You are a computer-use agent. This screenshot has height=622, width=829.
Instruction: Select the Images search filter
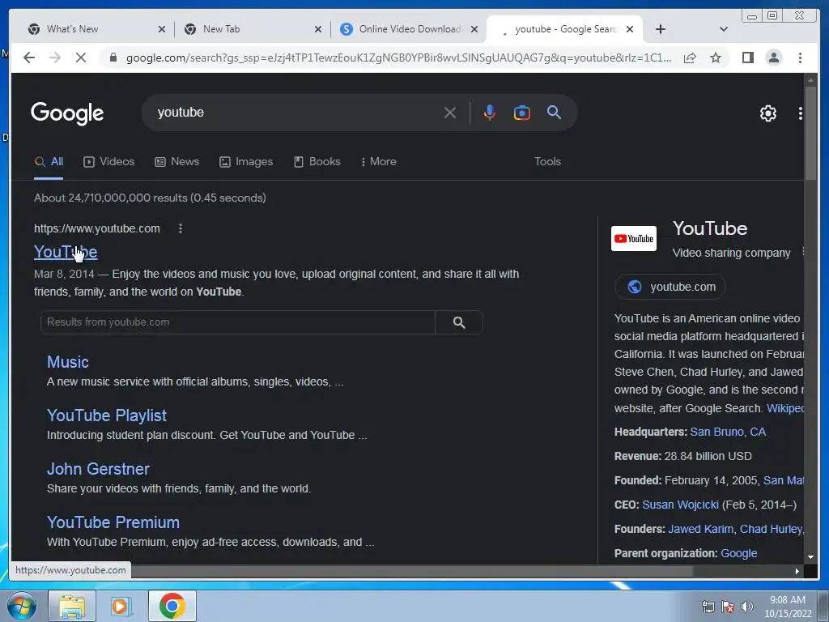pos(246,162)
